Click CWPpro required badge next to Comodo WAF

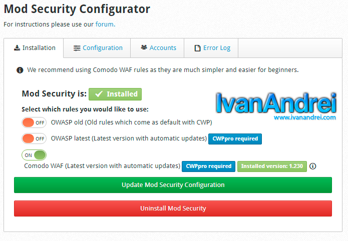(x=208, y=166)
